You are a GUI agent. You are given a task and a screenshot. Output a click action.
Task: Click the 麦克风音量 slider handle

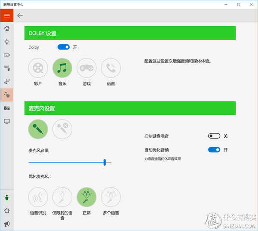(104, 162)
